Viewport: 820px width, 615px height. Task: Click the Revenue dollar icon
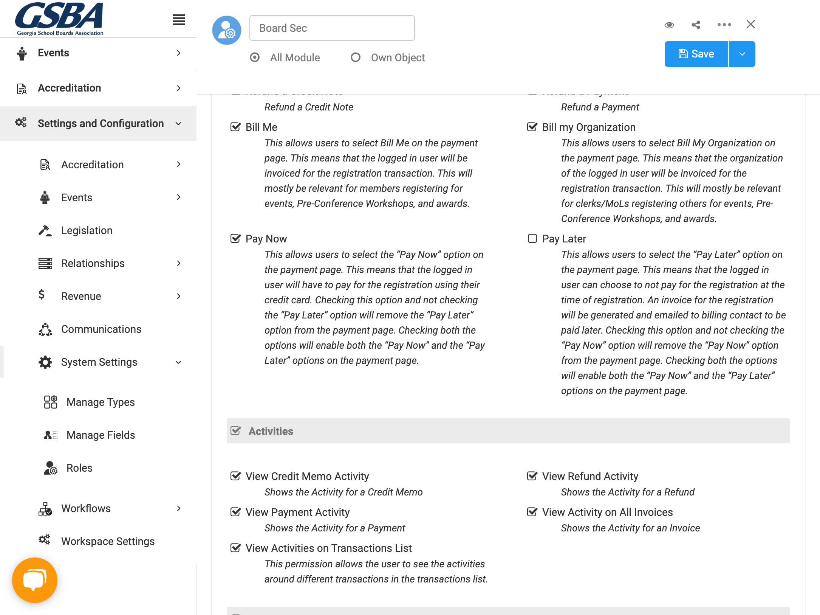pos(42,294)
